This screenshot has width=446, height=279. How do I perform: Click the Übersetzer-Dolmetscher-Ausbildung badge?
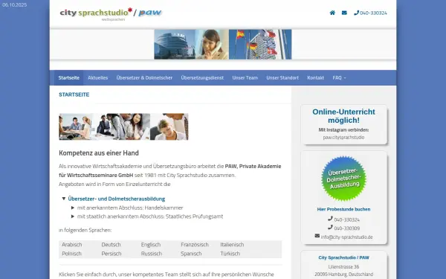343,179
